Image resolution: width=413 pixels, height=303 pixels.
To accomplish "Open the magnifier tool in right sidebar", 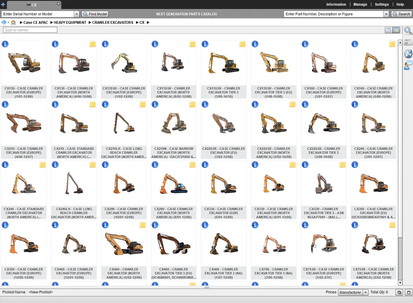I will (408, 31).
